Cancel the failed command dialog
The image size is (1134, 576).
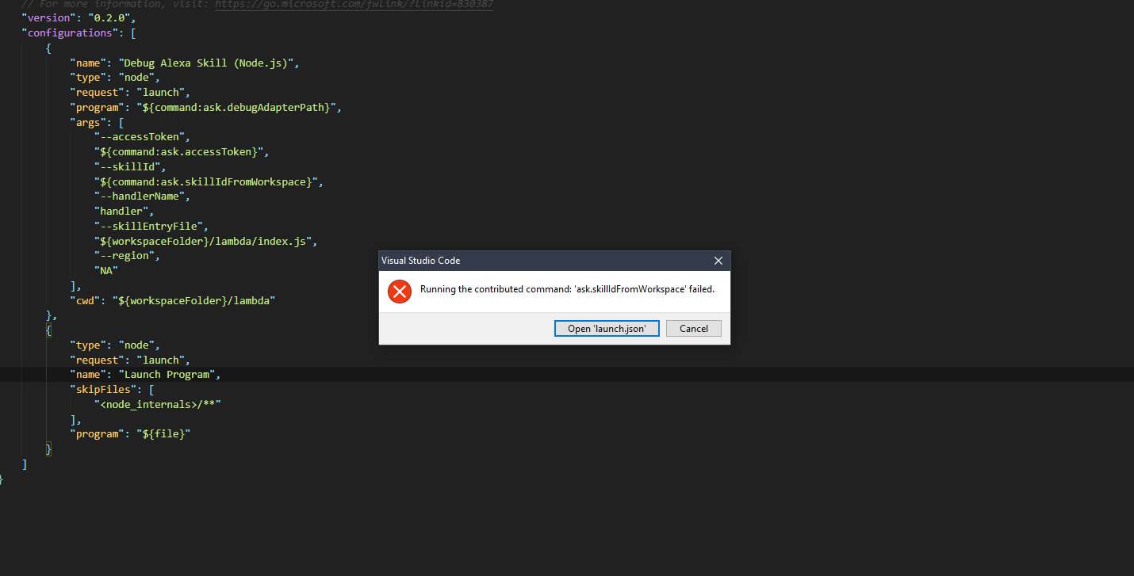coord(693,328)
